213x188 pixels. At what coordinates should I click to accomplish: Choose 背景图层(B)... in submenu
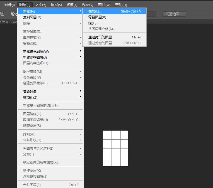[115, 17]
